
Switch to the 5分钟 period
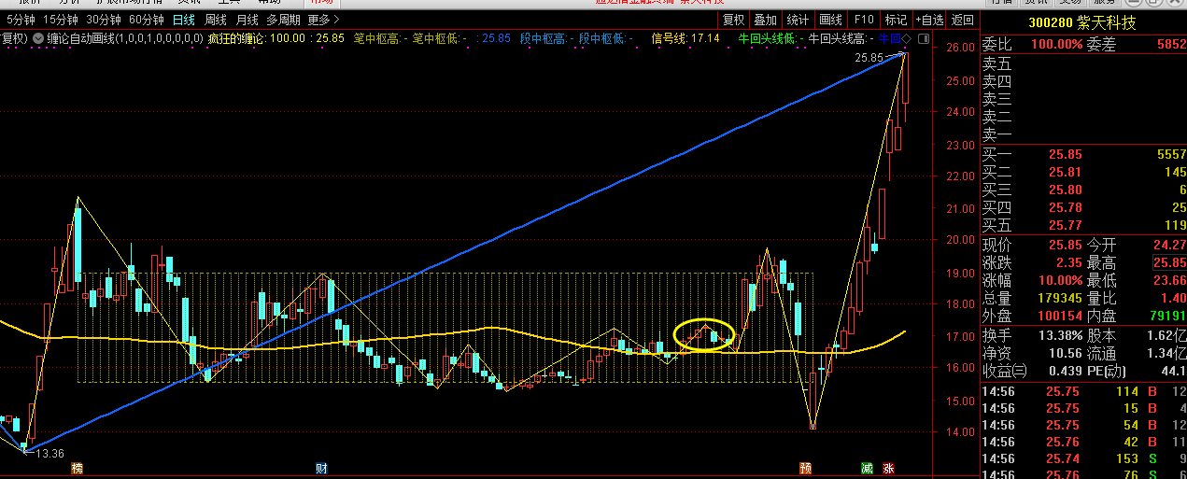21,20
